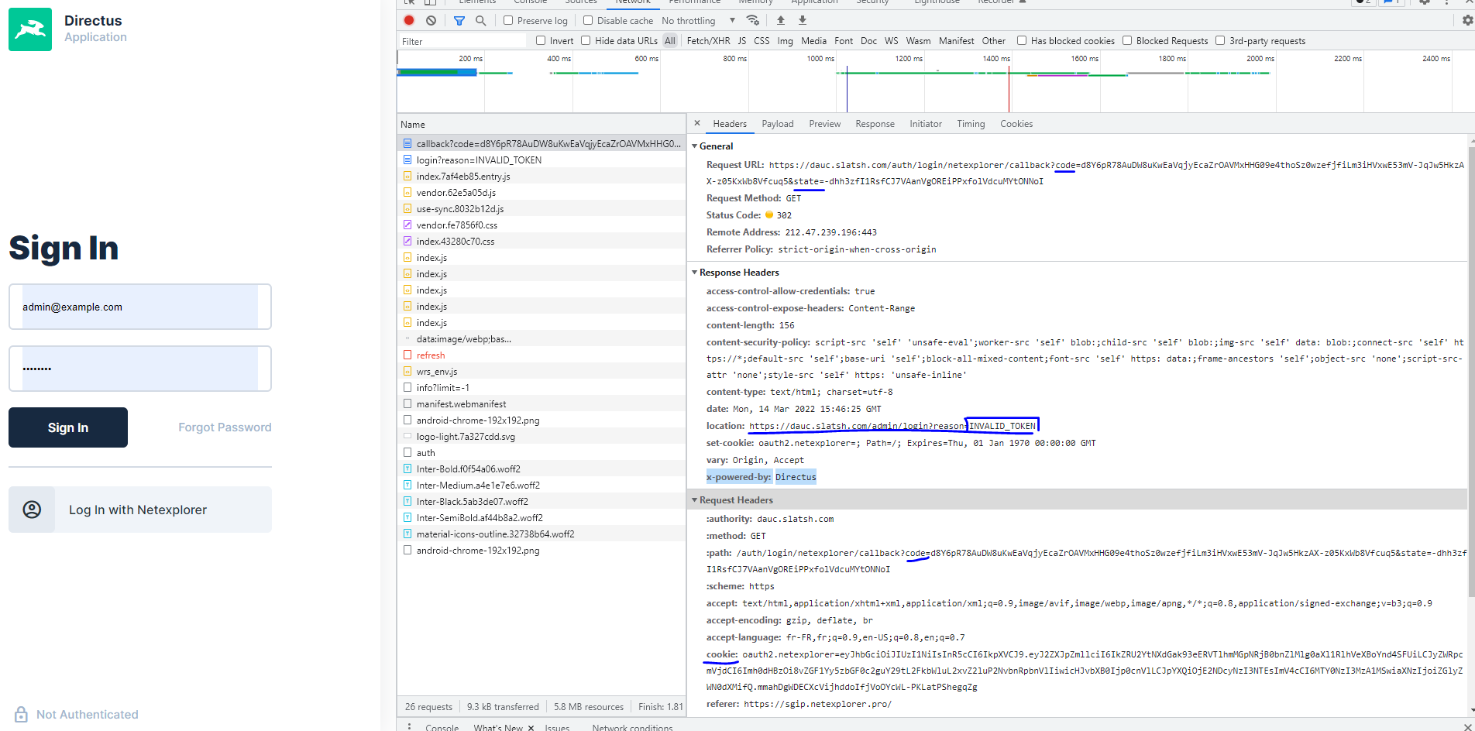Click the search icon in Network panel
Viewport: 1475px width, 731px height.
point(481,20)
